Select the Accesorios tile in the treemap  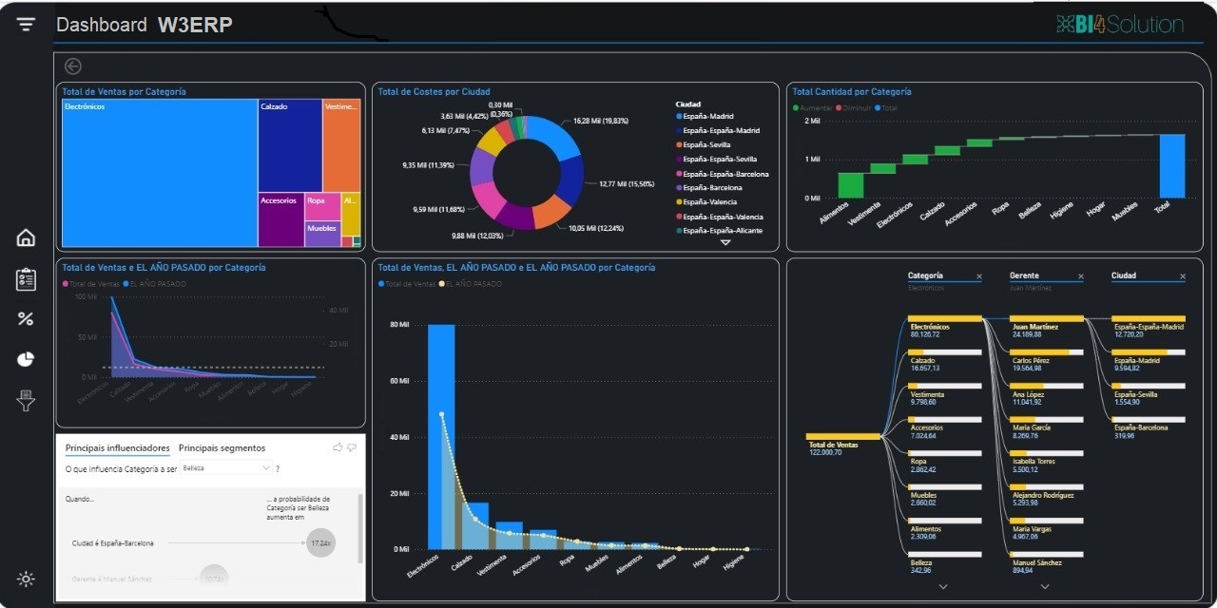click(281, 220)
